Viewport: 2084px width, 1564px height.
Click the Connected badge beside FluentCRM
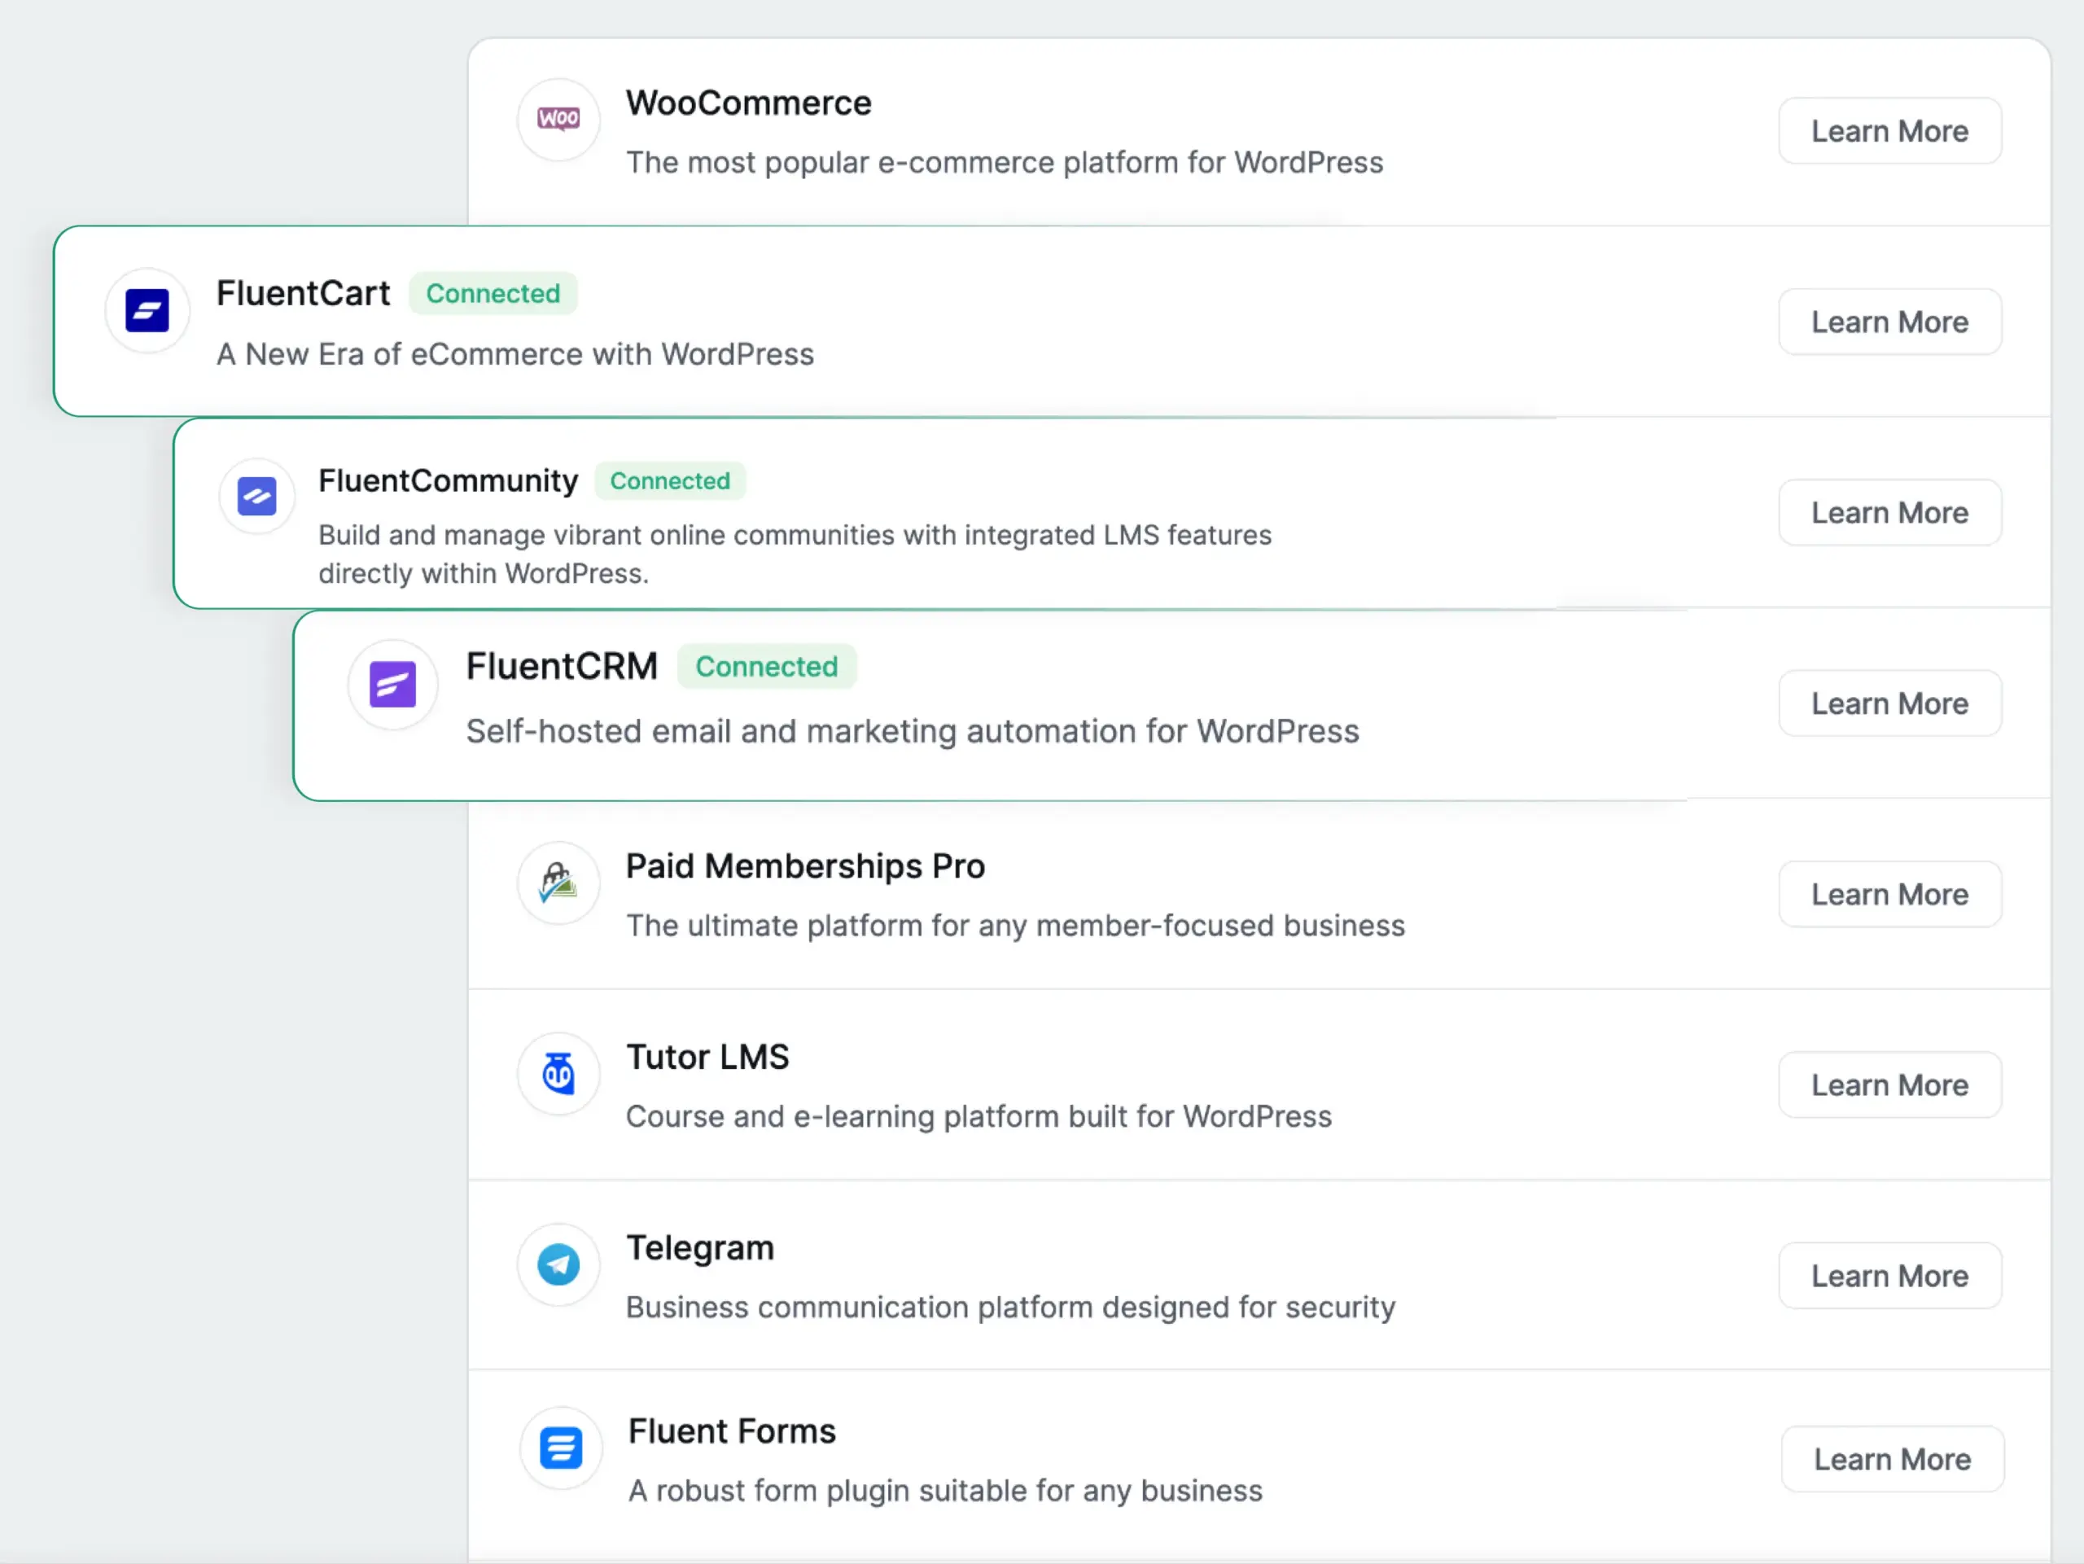click(x=767, y=667)
